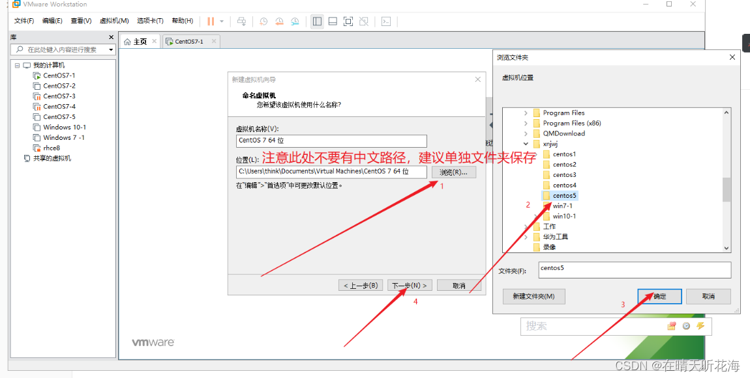The width and height of the screenshot is (750, 378).
Task: Cancel the new VM wizard
Action: (x=458, y=286)
